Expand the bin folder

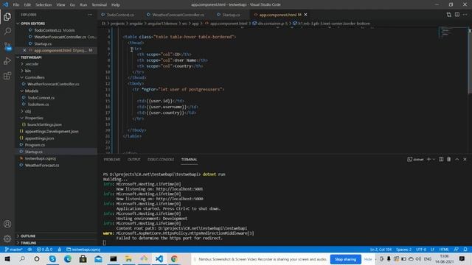[x=28, y=71]
